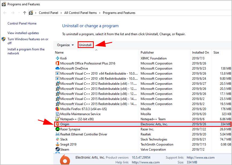
Task: Go forward with the forward arrow
Action: point(13,13)
